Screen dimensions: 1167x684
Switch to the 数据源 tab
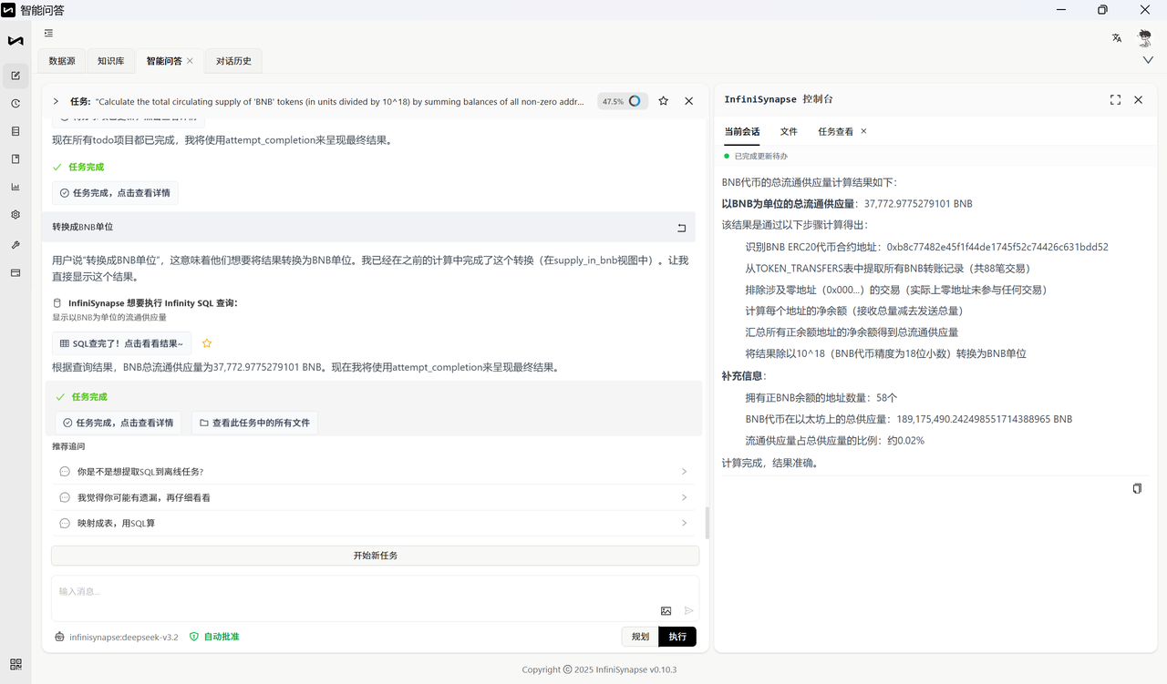coord(62,61)
